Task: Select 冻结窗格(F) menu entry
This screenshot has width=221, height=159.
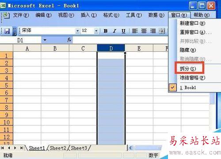Action: pyautogui.click(x=194, y=78)
